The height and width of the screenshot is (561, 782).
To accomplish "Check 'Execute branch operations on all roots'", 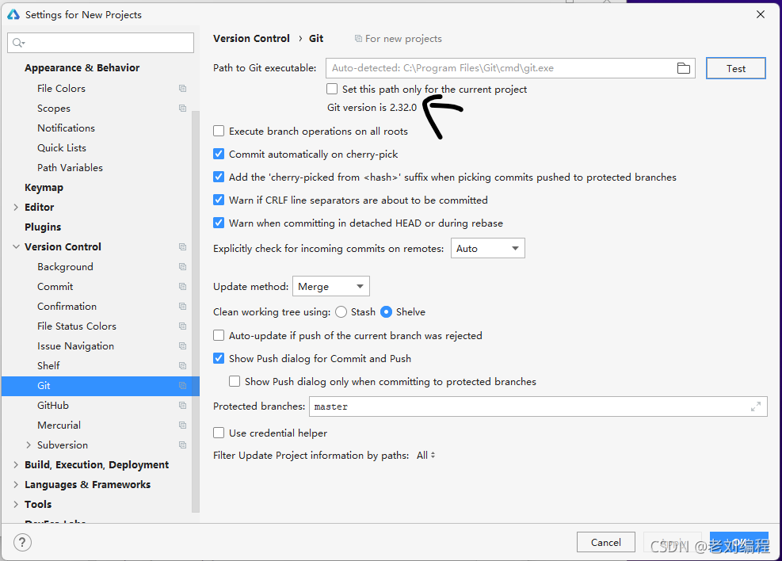I will coord(219,132).
